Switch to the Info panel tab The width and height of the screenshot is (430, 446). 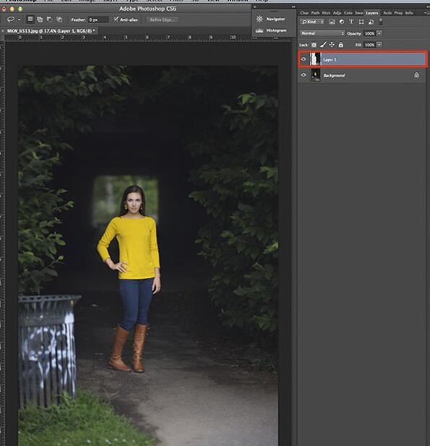[409, 13]
